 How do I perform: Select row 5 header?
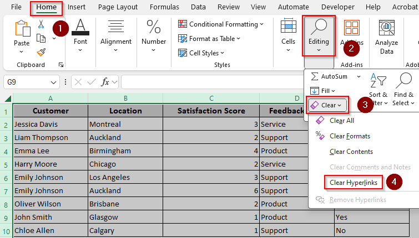tap(6, 165)
